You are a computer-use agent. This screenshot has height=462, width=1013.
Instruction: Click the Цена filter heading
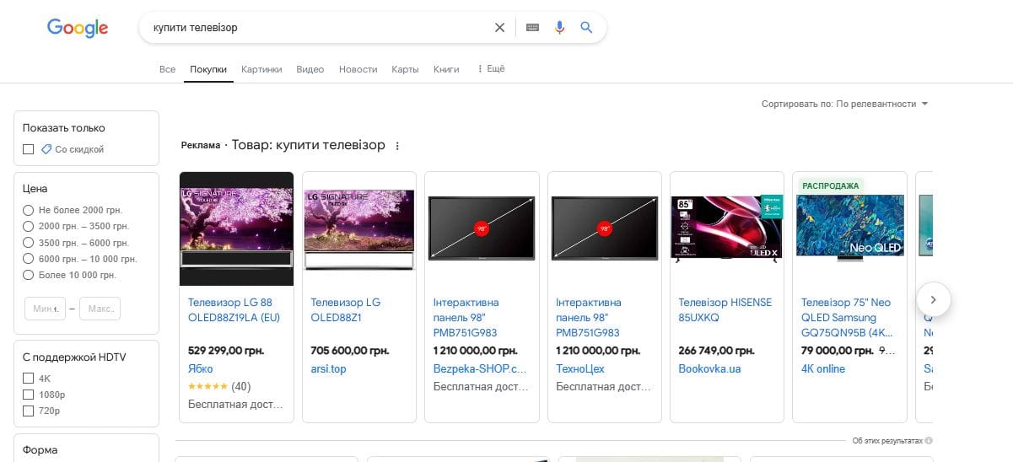[35, 189]
